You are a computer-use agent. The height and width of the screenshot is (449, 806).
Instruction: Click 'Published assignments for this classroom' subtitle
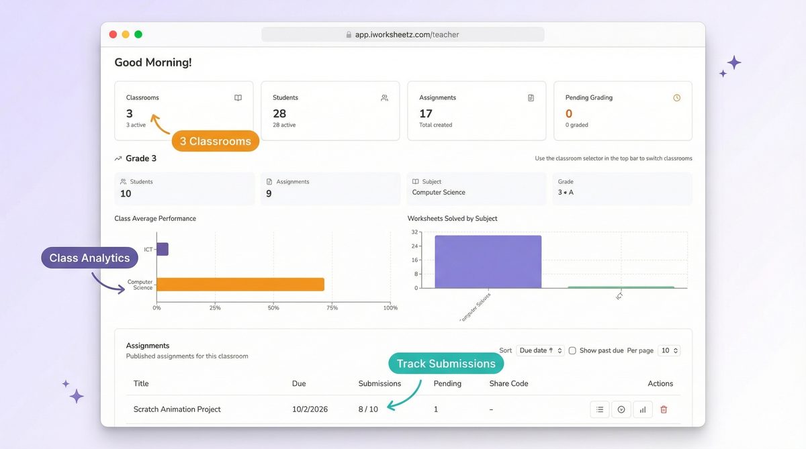(x=187, y=356)
